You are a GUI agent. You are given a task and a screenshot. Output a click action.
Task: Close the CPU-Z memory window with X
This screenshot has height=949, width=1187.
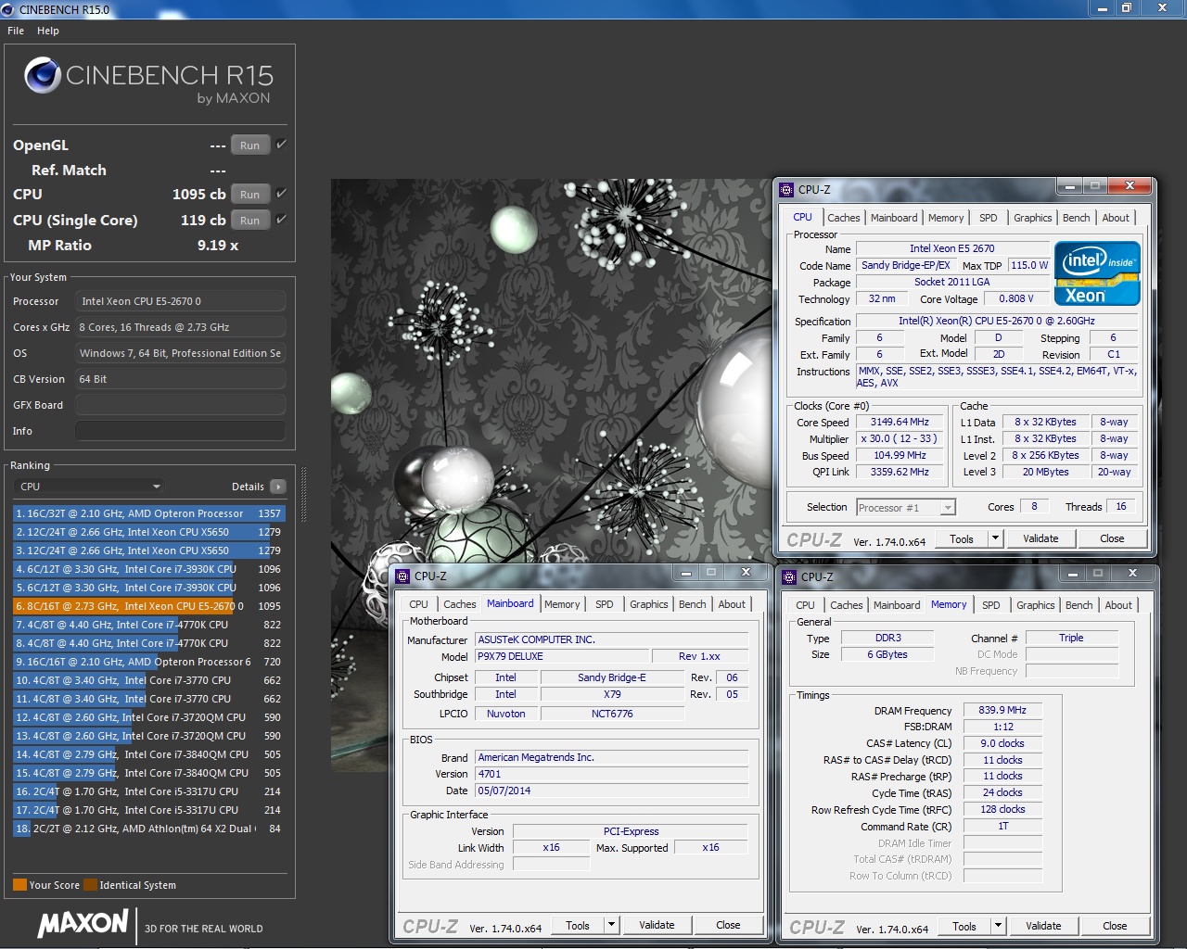(1132, 575)
